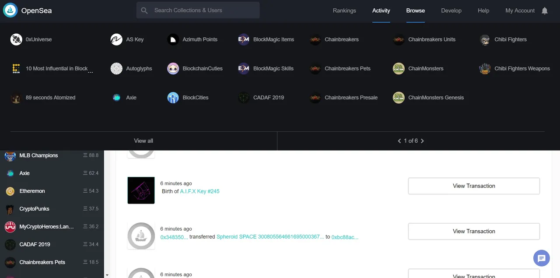This screenshot has width=560, height=278.
Task: Click the Azimuth Points collection icon
Action: 173,39
